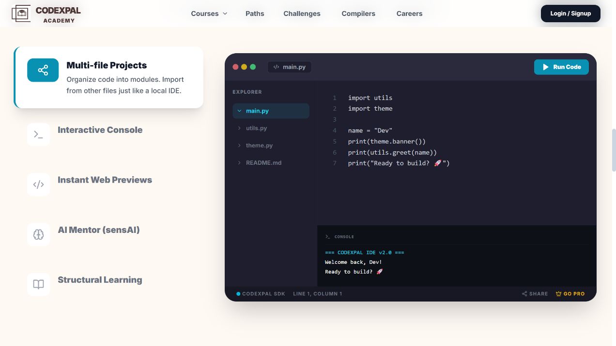This screenshot has width=616, height=346.
Task: Click the Instant Web Previews code icon
Action: click(x=39, y=185)
